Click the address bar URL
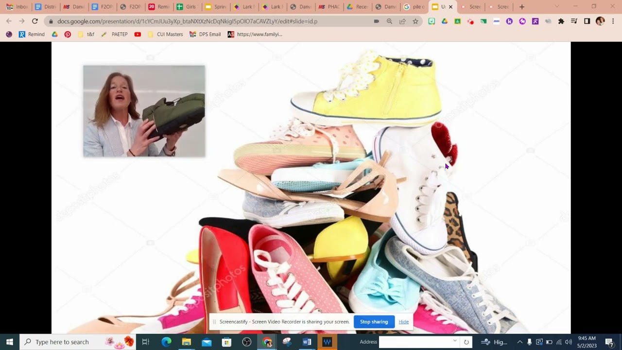The width and height of the screenshot is (622, 350). point(187,21)
